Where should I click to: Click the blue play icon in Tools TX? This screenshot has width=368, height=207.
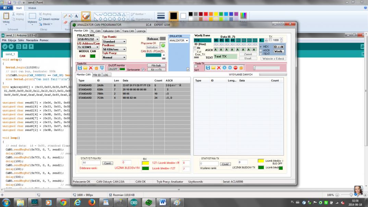(224, 68)
